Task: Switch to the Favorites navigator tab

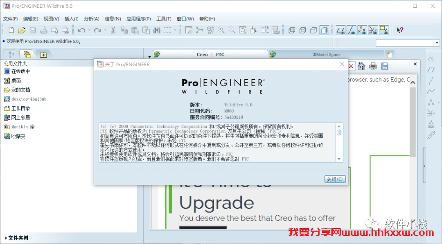Action: (x=43, y=55)
